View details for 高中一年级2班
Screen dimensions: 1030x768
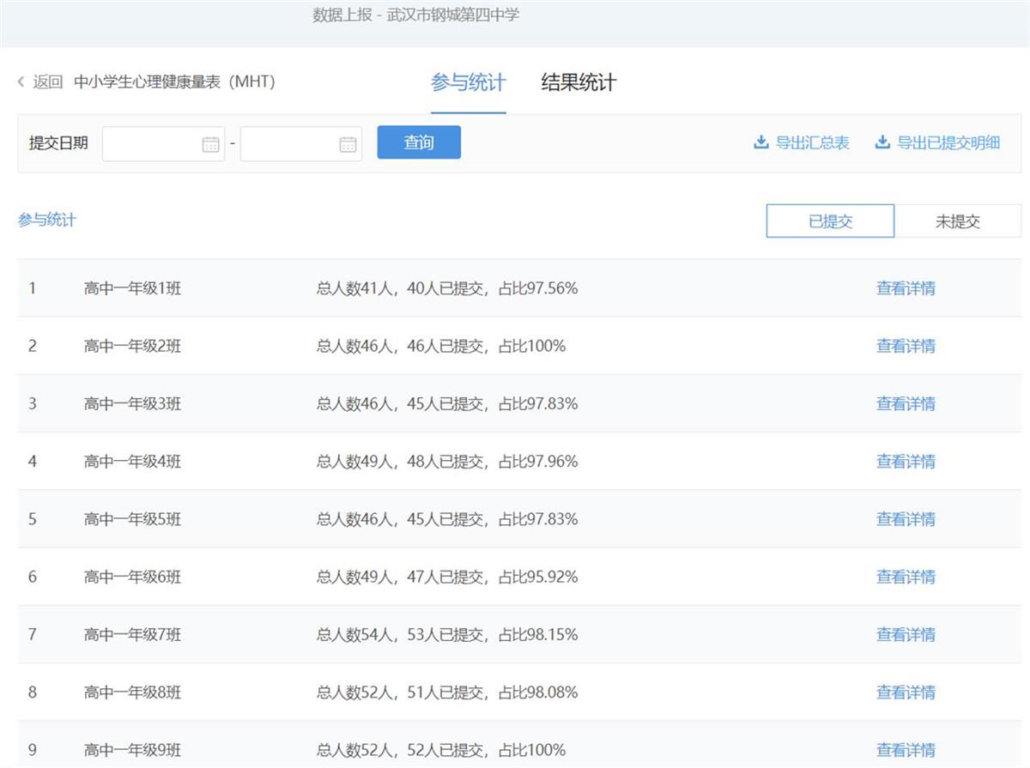pyautogui.click(x=906, y=347)
